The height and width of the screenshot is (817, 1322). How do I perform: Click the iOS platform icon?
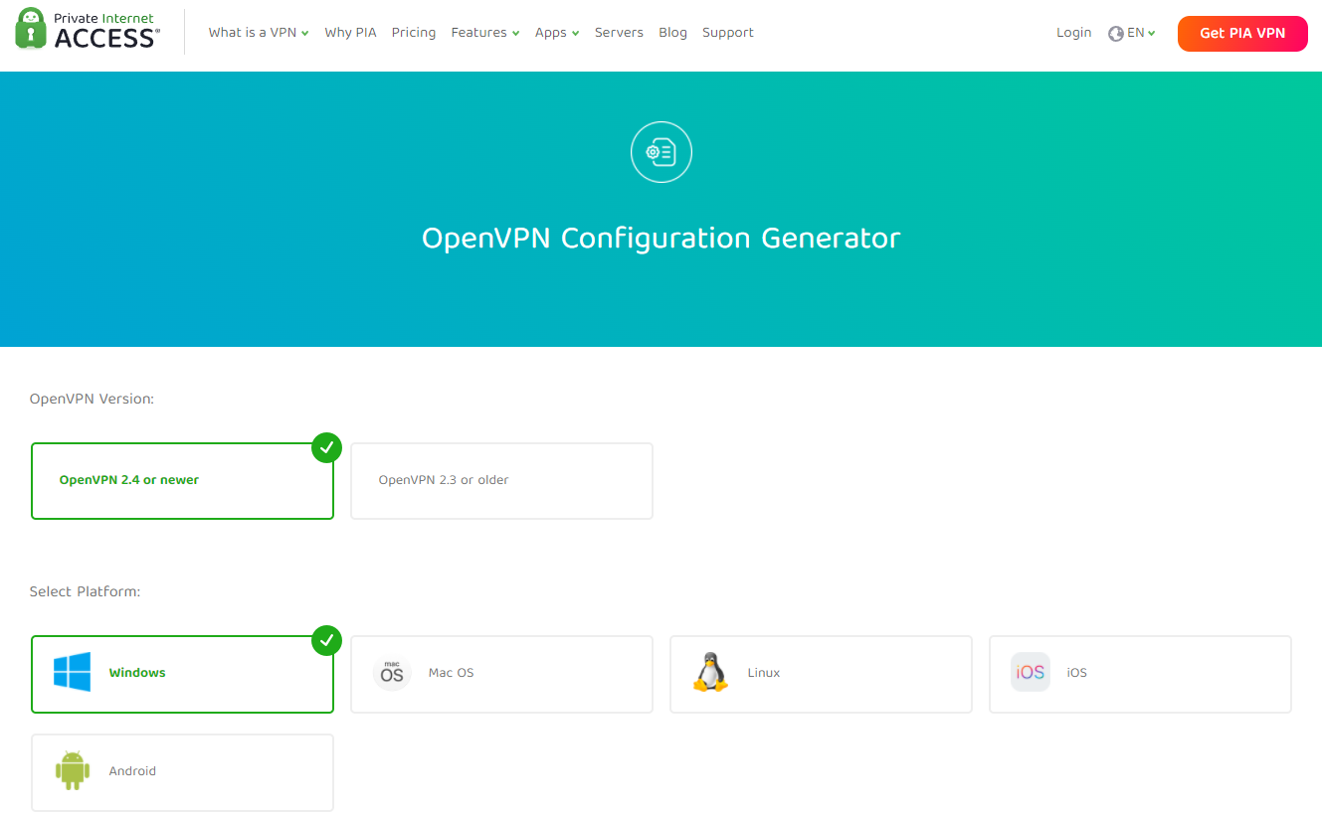pyautogui.click(x=1030, y=673)
